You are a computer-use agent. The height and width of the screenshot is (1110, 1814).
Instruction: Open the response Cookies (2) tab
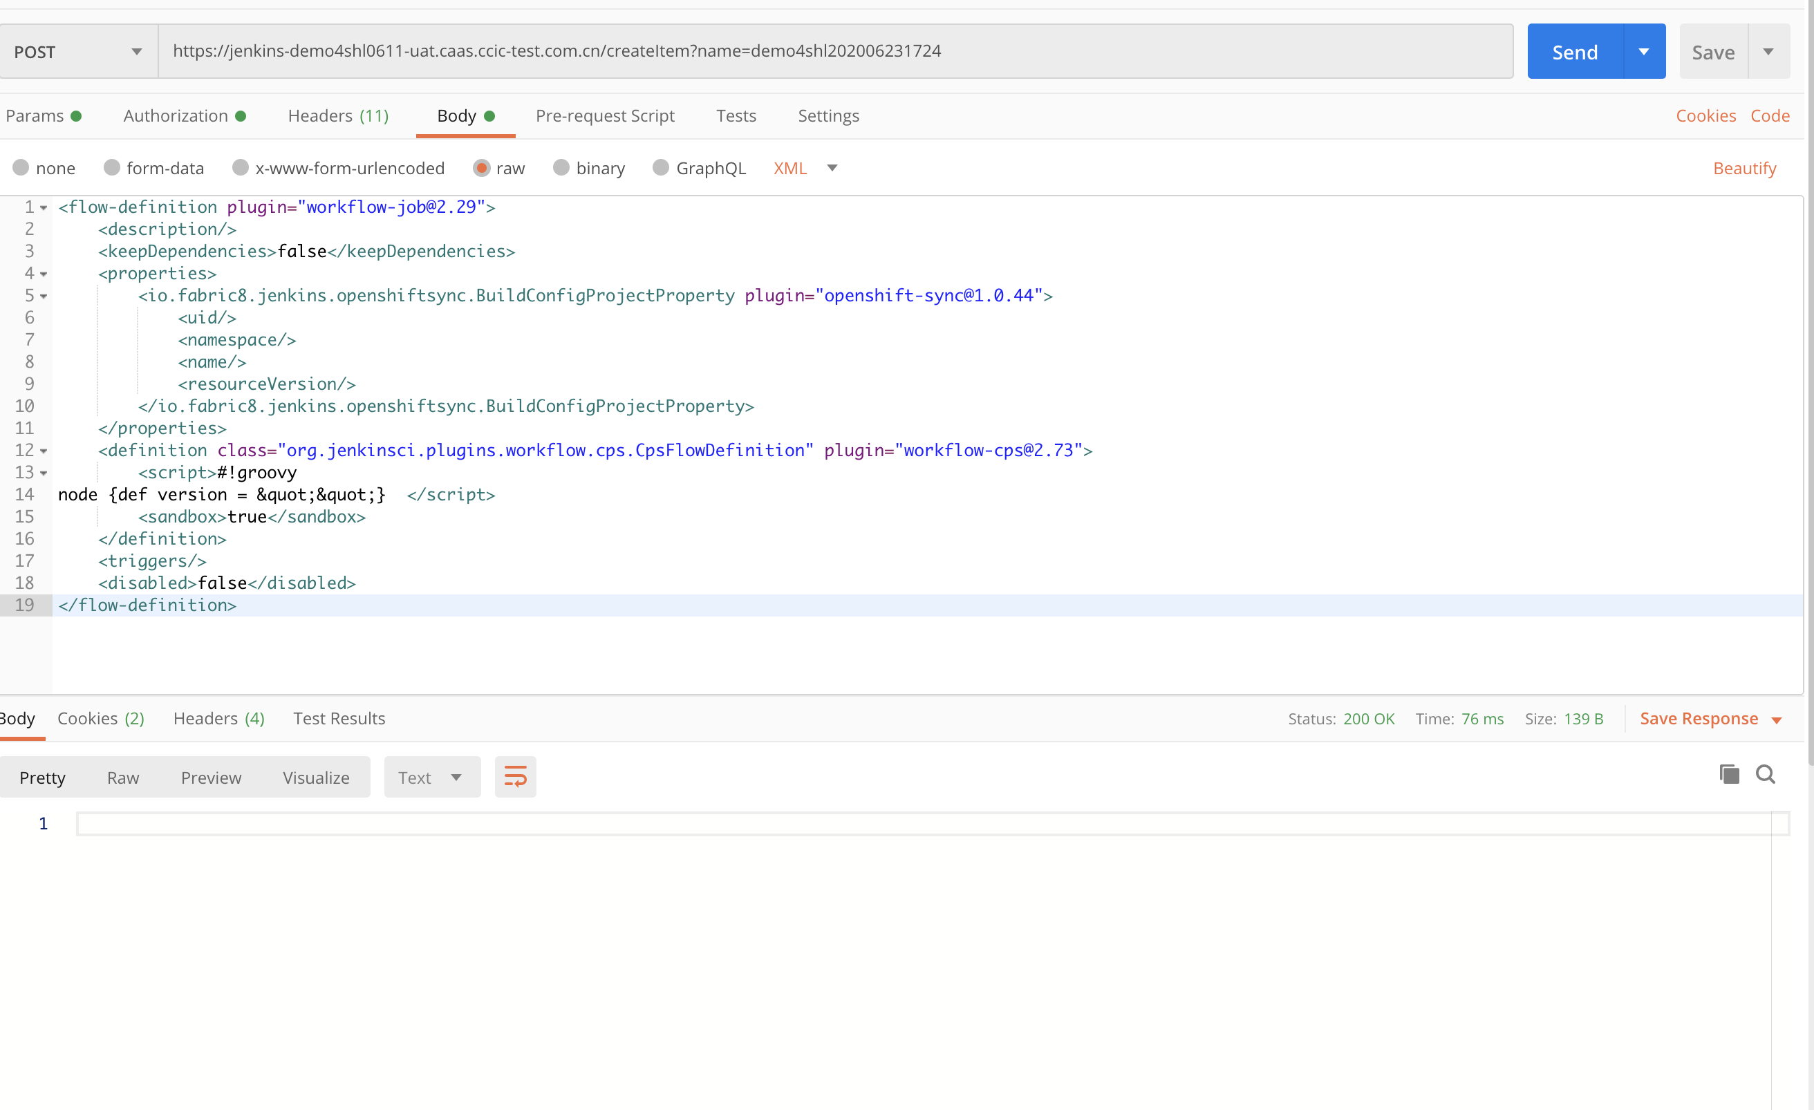101,718
